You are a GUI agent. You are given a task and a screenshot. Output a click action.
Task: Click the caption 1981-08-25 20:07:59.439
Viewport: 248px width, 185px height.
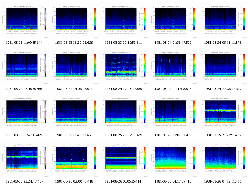coord(173,135)
